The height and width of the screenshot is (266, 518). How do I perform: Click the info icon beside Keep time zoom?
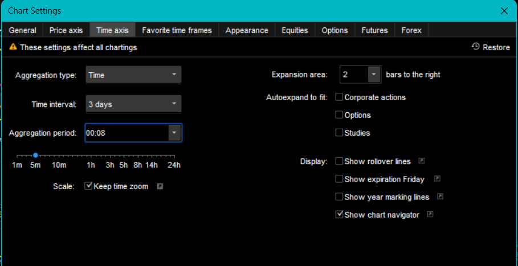[x=160, y=186]
